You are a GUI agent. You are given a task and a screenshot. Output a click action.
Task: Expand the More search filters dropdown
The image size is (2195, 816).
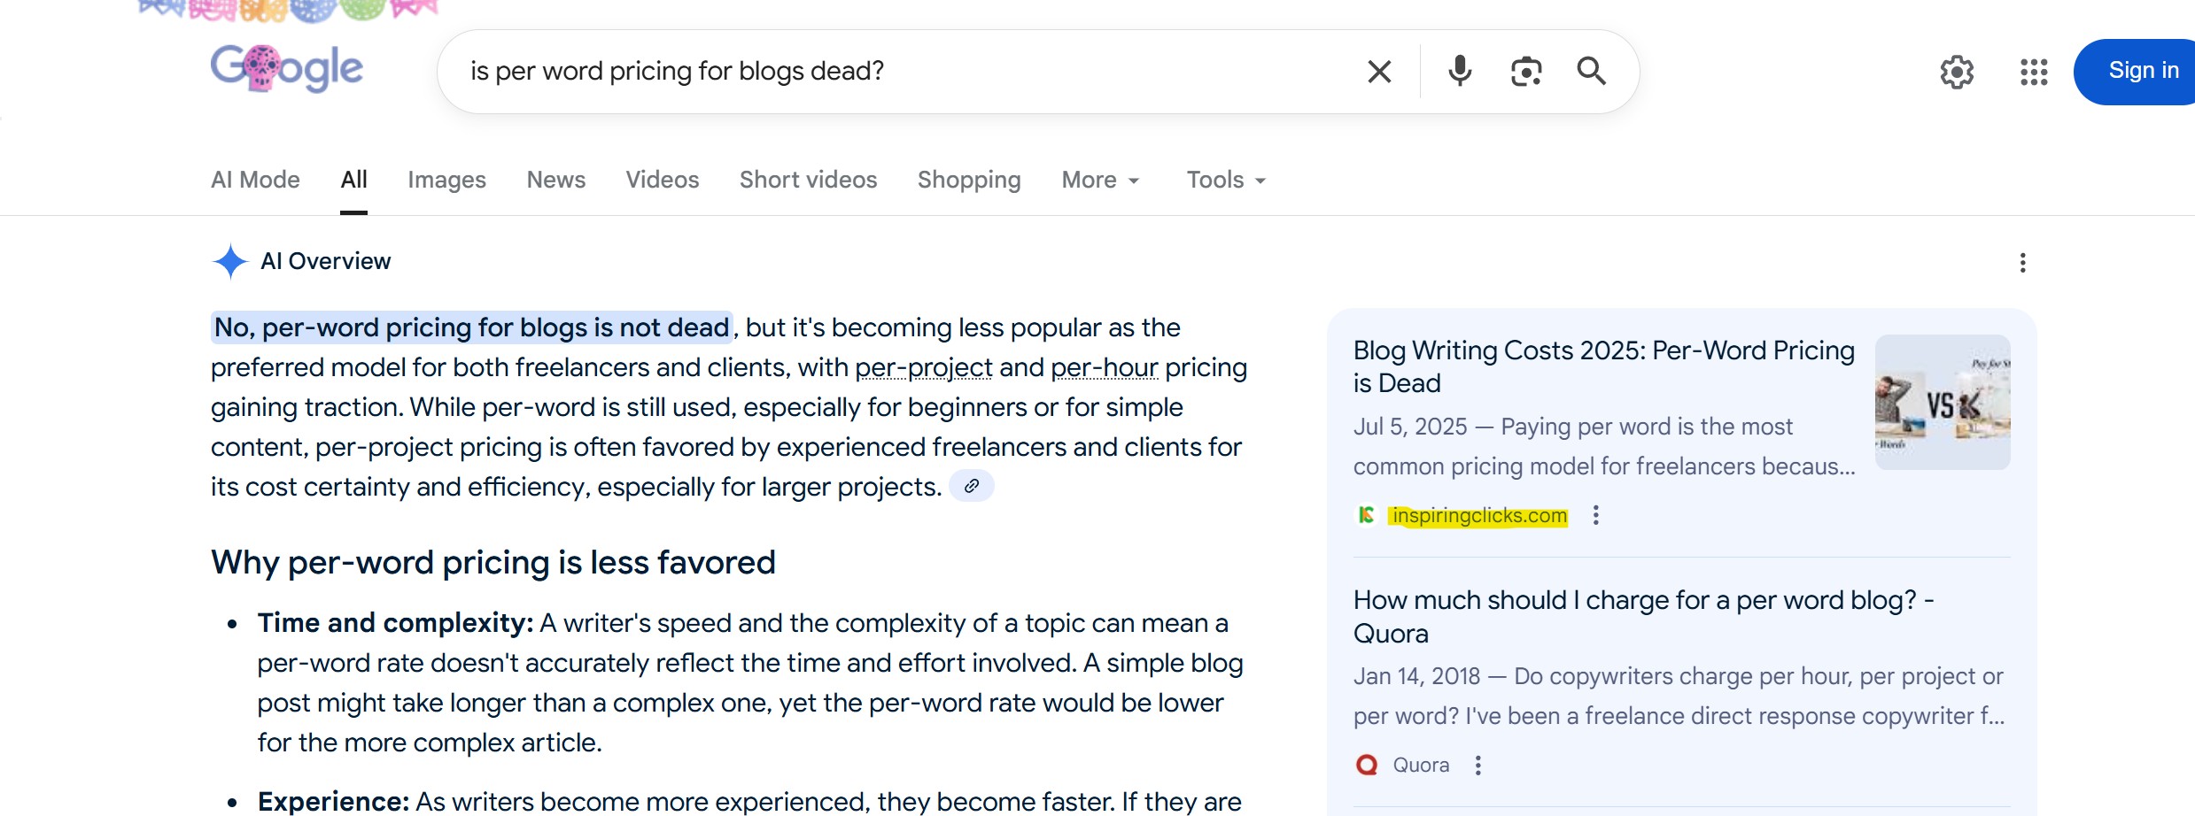pyautogui.click(x=1100, y=180)
